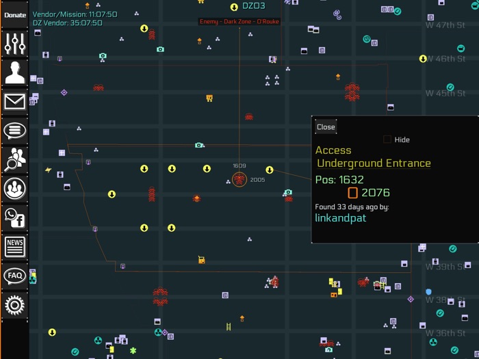Select the Pos: 1632 value
Screen dimensions: 479x359
(x=339, y=179)
